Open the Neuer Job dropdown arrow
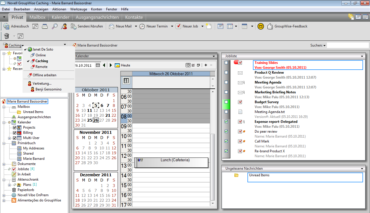Image resolution: width=370 pixels, height=213 pixels. pyautogui.click(x=202, y=26)
